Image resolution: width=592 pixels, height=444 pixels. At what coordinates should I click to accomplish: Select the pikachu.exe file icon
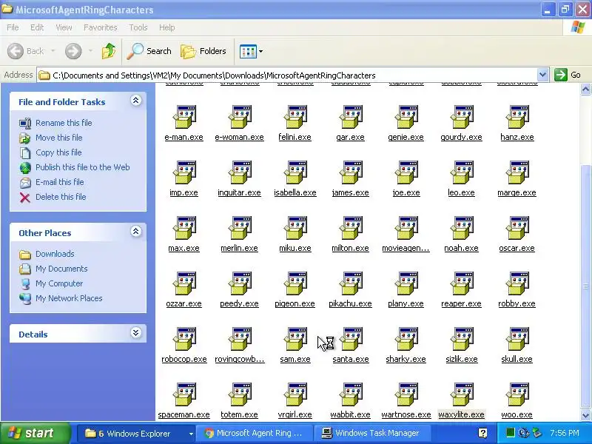click(x=351, y=284)
